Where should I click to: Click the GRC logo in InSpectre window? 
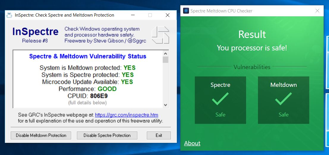tap(160, 35)
